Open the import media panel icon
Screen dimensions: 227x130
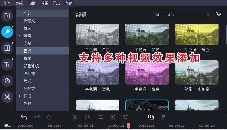coord(7,16)
